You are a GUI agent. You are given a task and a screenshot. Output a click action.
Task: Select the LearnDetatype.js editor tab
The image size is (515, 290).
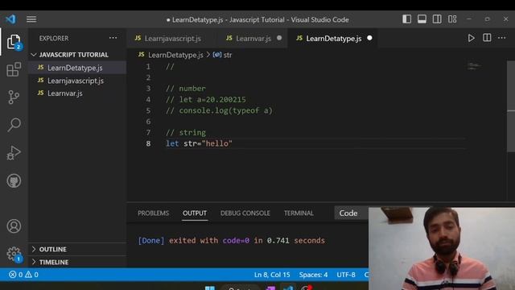[x=333, y=39]
